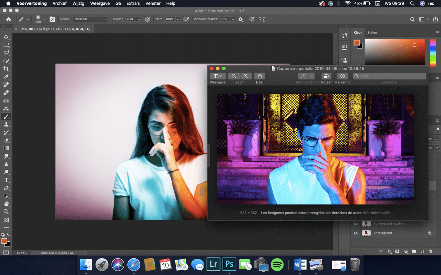
Task: Select the Clone Stamp tool
Action: click(6, 124)
